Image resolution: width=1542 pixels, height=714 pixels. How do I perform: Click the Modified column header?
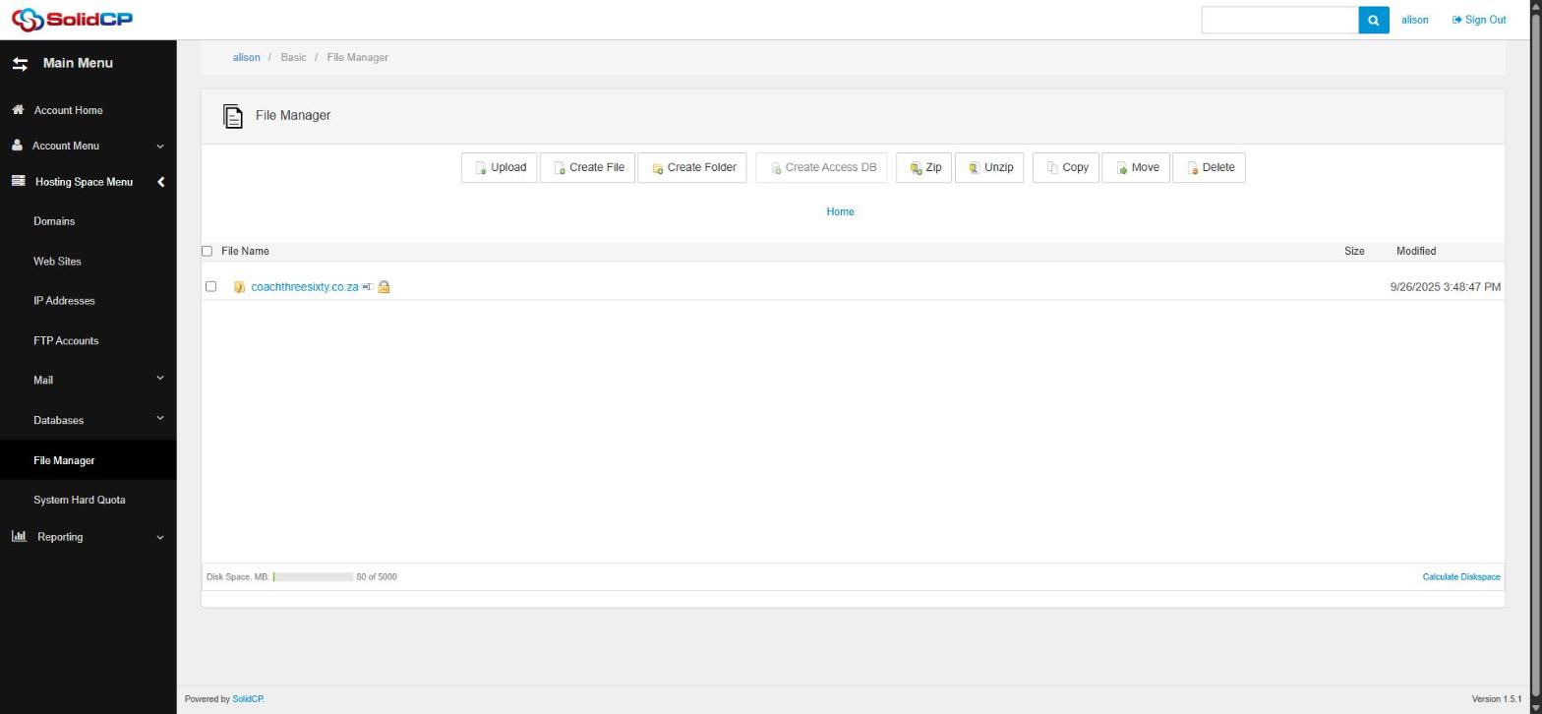click(x=1416, y=252)
